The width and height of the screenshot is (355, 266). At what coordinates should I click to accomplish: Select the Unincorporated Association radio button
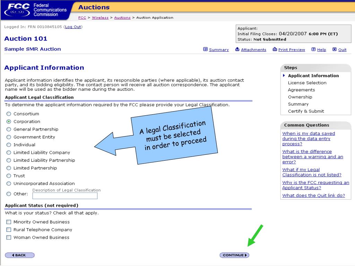click(x=9, y=184)
